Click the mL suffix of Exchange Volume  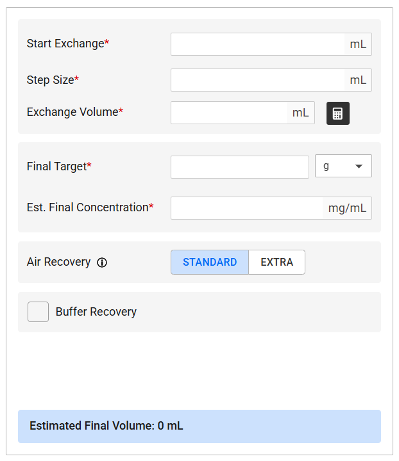300,113
